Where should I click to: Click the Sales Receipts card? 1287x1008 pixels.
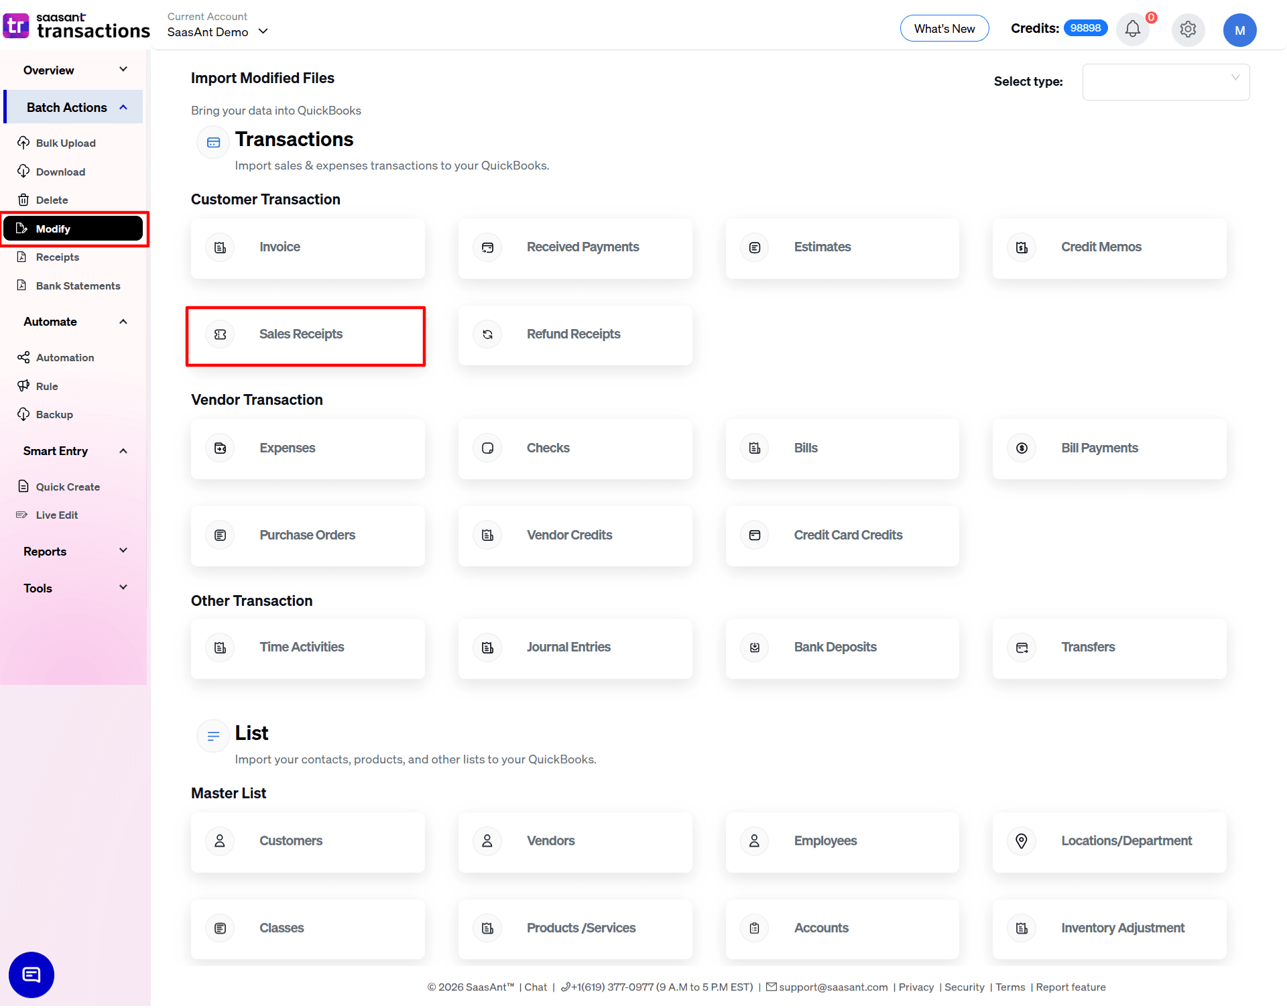[x=305, y=334]
